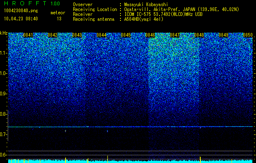Select the ICOM IC-575 receiver description
Viewport: 256px width, 163px height.
pyautogui.click(x=163, y=14)
